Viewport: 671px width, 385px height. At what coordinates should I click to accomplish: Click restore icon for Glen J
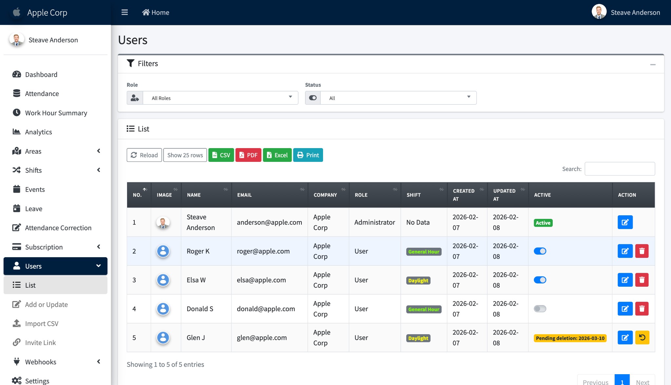tap(642, 337)
